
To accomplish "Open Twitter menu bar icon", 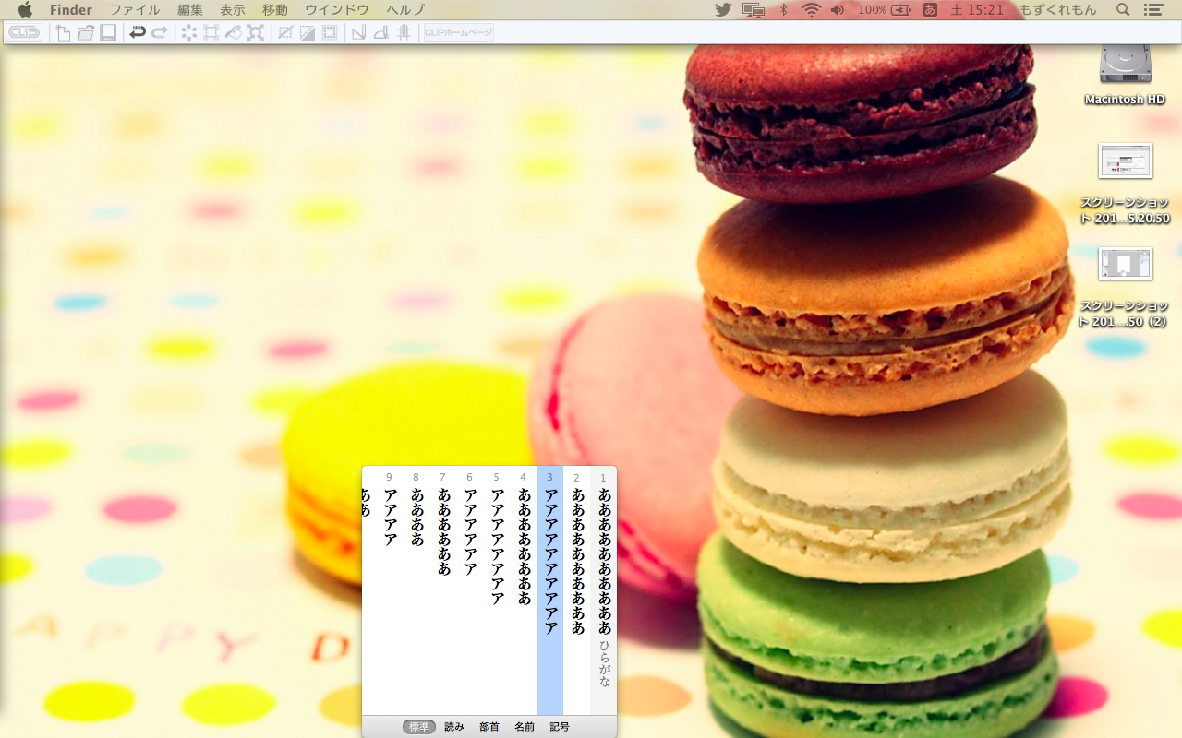I will [723, 10].
